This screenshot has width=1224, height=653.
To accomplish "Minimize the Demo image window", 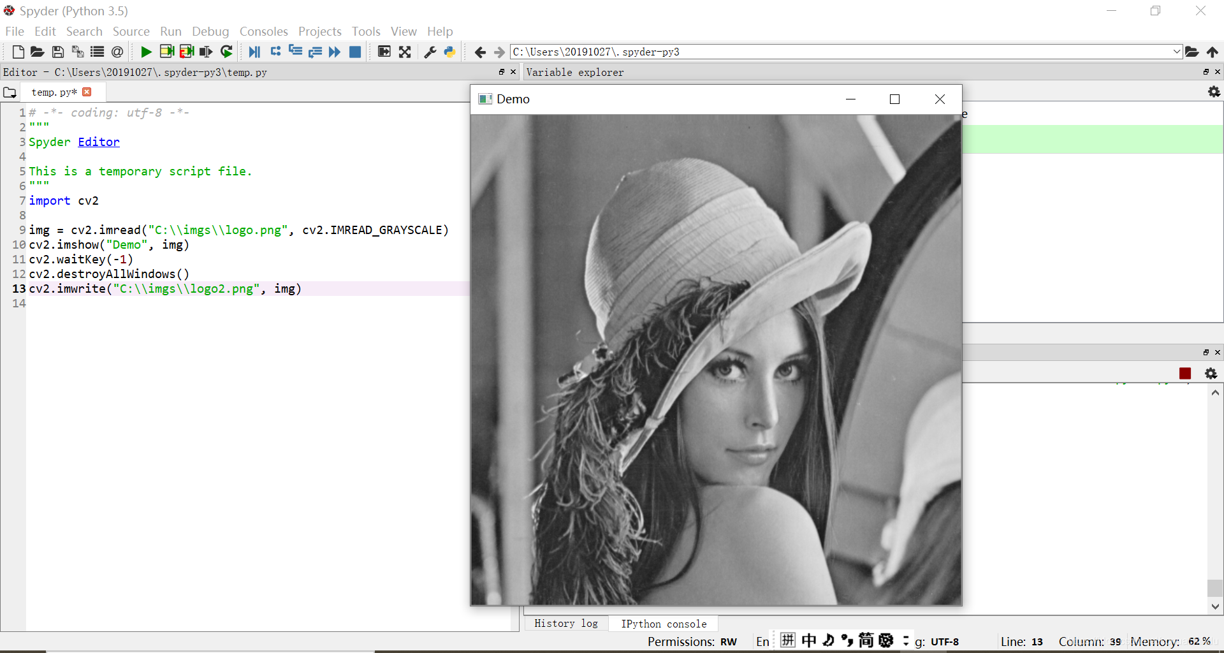I will (x=850, y=99).
